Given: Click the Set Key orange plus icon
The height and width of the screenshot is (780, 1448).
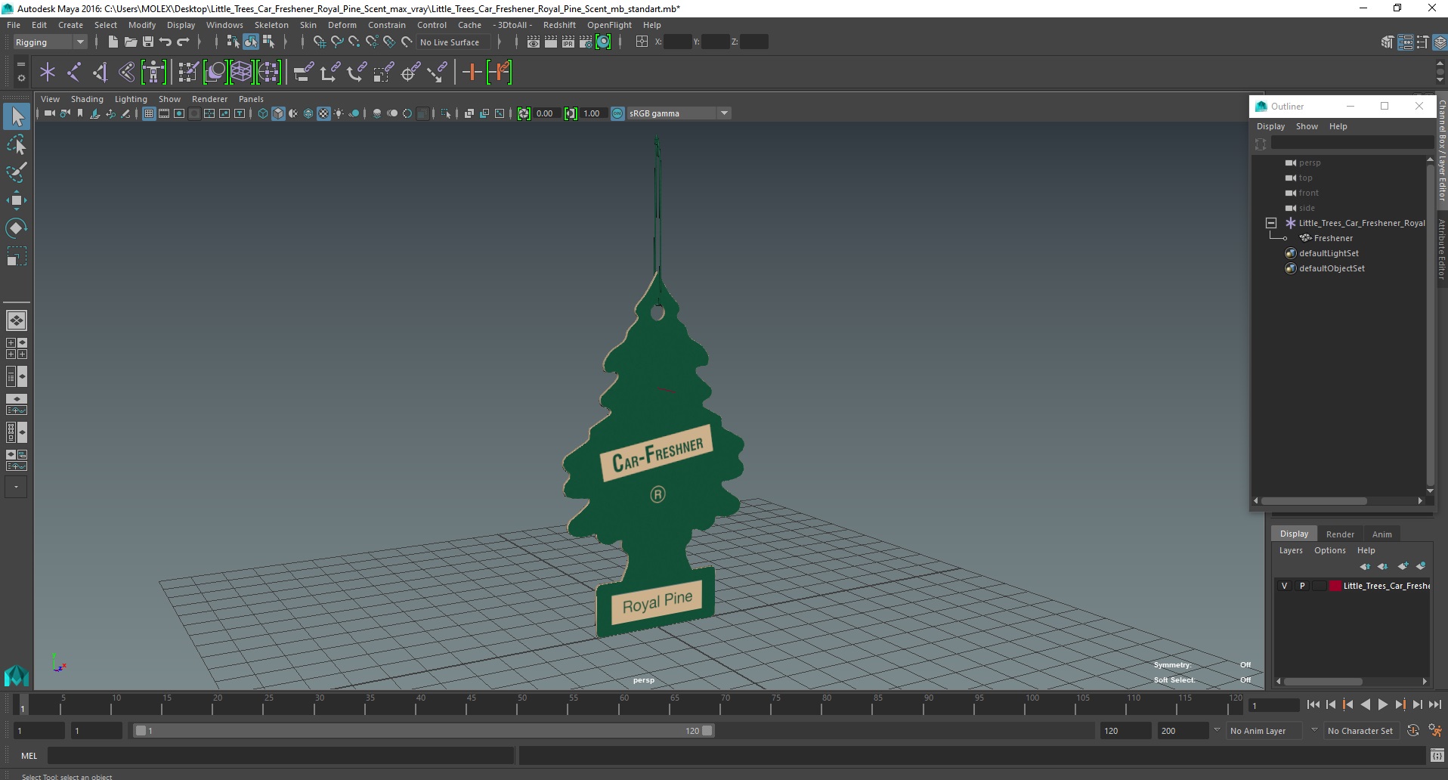Looking at the screenshot, I should [x=472, y=73].
